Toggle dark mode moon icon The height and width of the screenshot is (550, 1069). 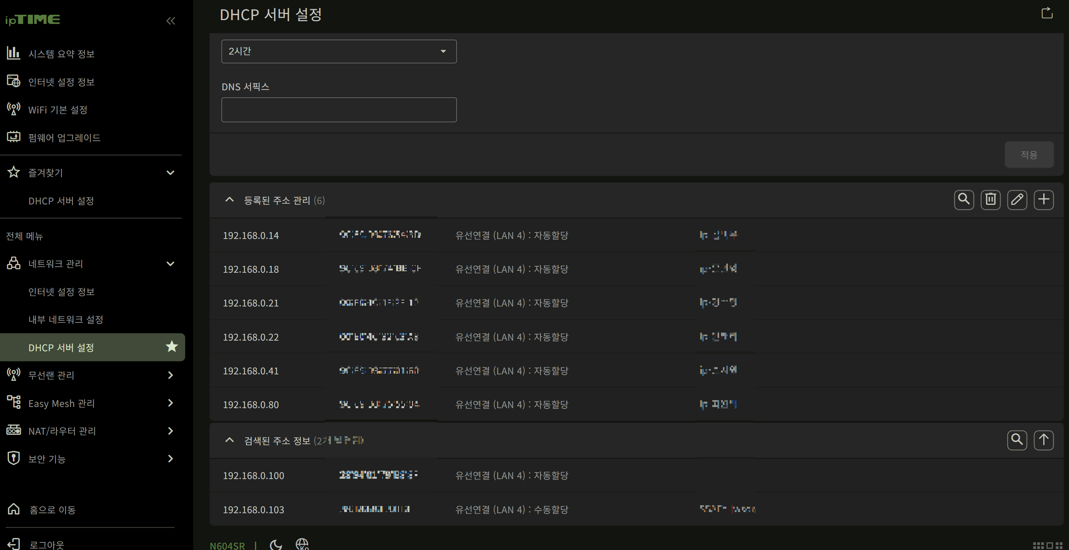tap(276, 544)
